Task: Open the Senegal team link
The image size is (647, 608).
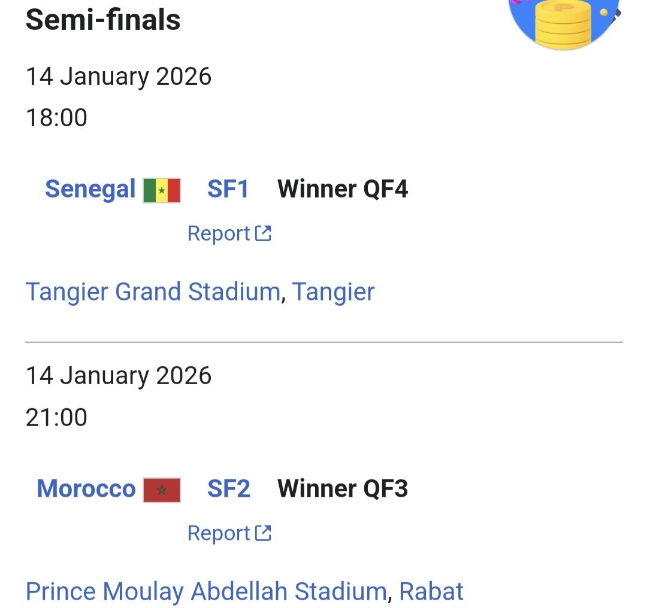Action: click(90, 190)
